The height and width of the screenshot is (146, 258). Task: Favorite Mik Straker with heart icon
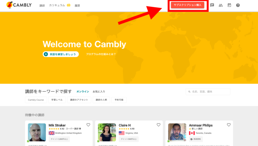(88, 125)
